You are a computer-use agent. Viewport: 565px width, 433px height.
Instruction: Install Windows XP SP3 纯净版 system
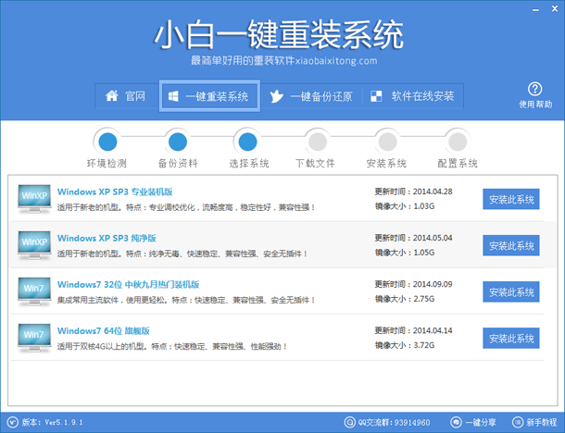point(510,245)
